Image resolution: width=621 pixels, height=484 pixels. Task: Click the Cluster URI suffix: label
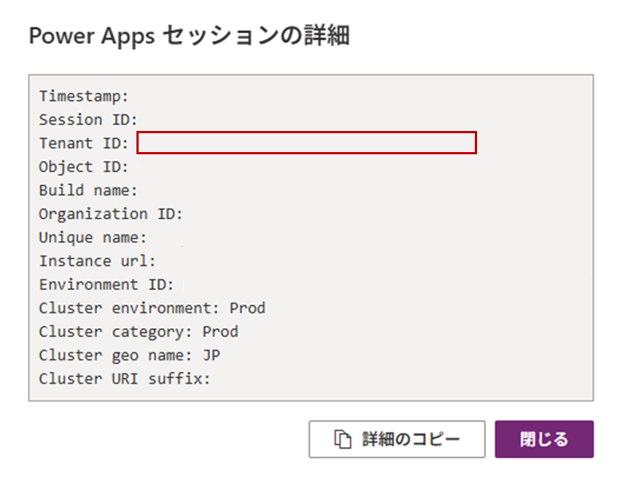click(124, 379)
